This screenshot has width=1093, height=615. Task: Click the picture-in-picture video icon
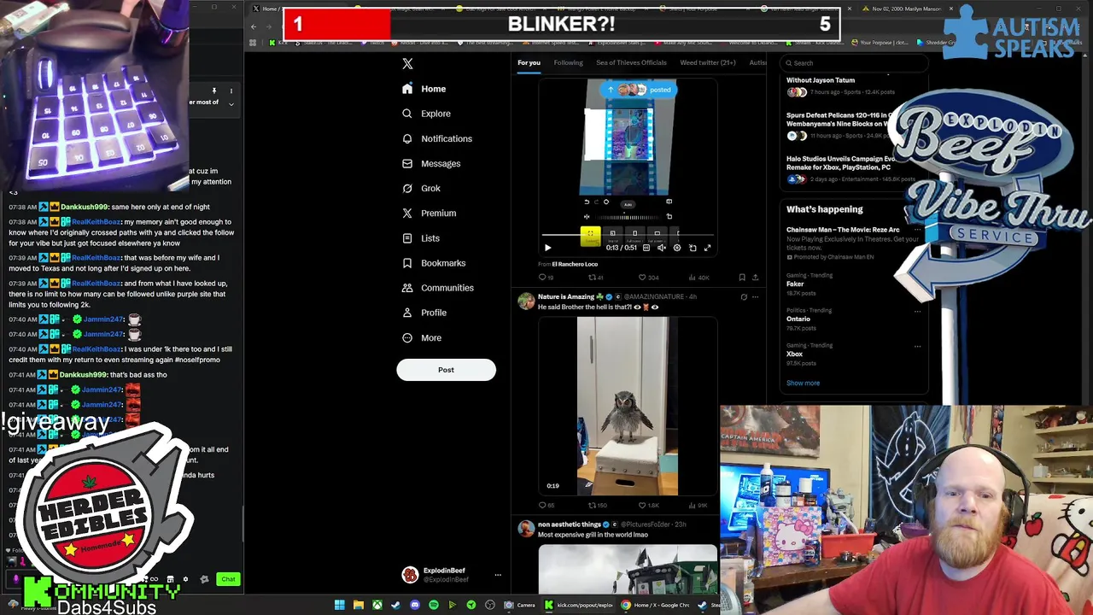[x=693, y=248]
